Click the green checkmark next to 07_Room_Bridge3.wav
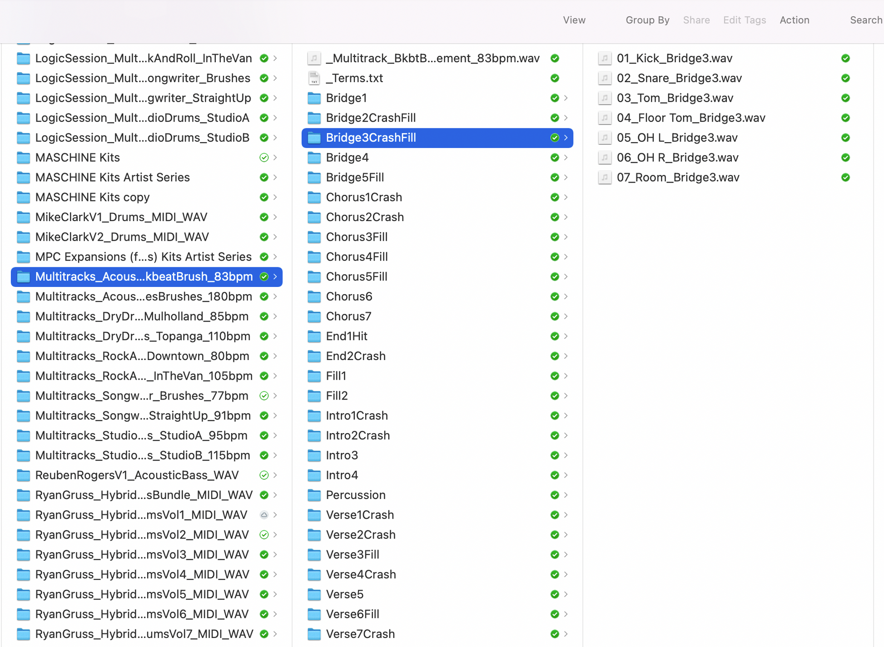Viewport: 884px width, 647px height. (x=845, y=178)
